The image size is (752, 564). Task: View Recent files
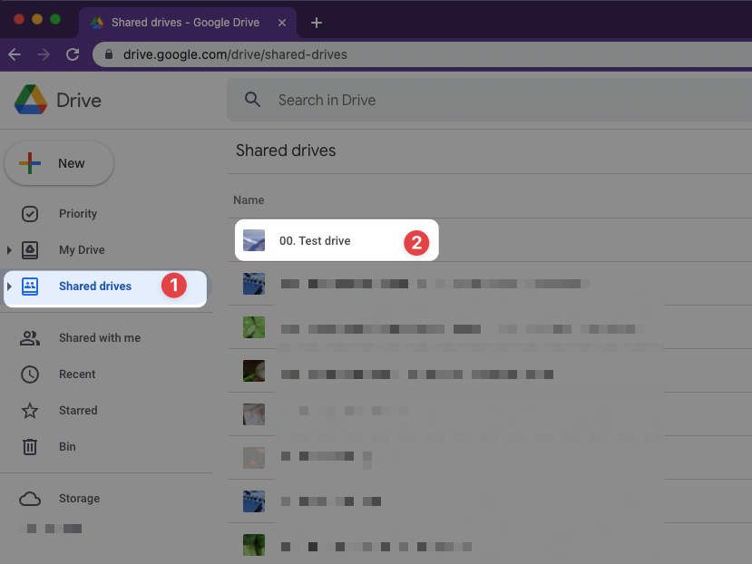pos(77,374)
